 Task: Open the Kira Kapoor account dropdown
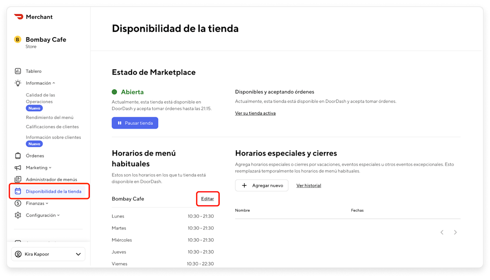pyautogui.click(x=78, y=254)
